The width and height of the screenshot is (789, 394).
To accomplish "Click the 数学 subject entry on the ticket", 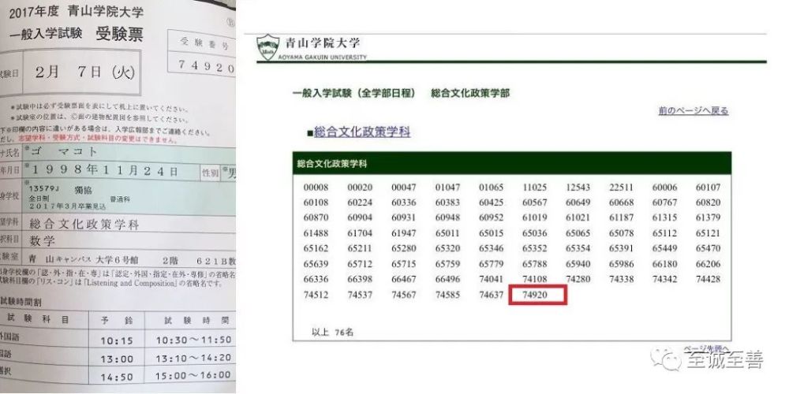I will click(43, 241).
